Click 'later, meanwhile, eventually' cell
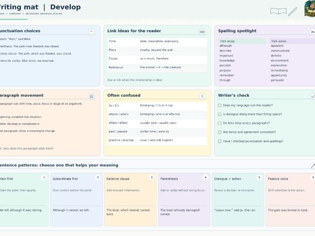 (x=159, y=41)
